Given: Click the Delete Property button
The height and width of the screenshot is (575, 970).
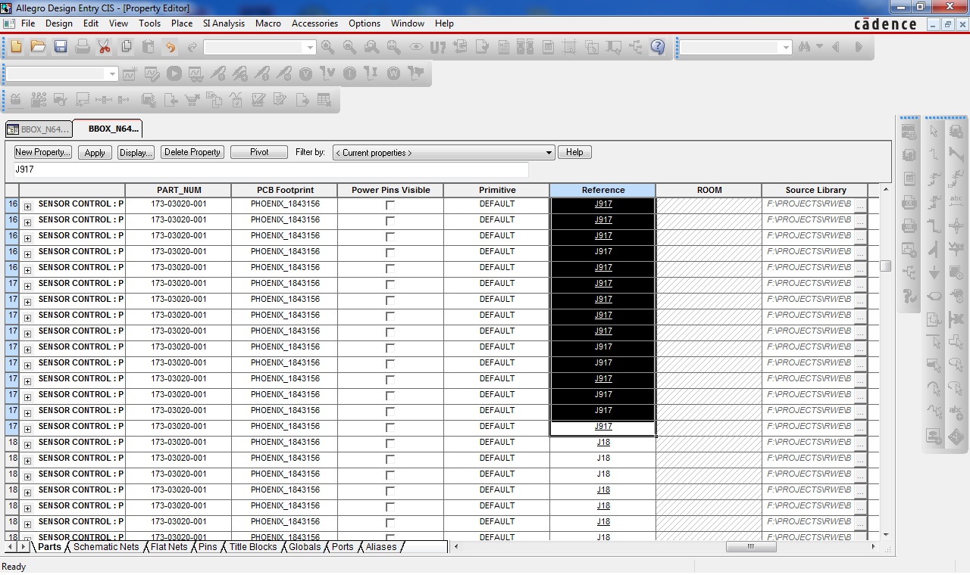Looking at the screenshot, I should 192,152.
